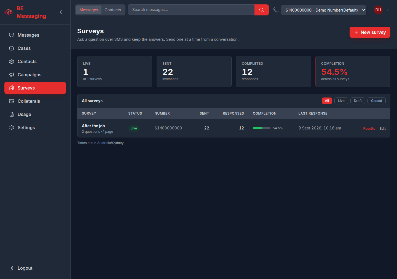Screen dimensions: 397x279
Task: Click the Completion 54.5% card
Action: pyautogui.click(x=353, y=71)
